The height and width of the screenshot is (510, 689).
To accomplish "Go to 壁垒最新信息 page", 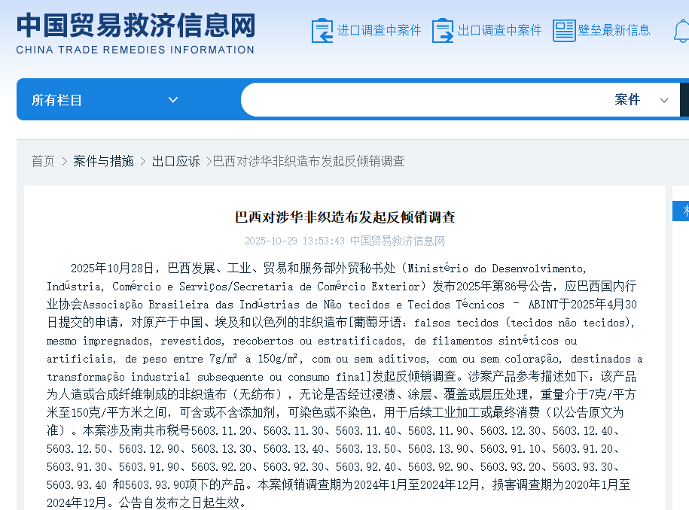I will [614, 31].
